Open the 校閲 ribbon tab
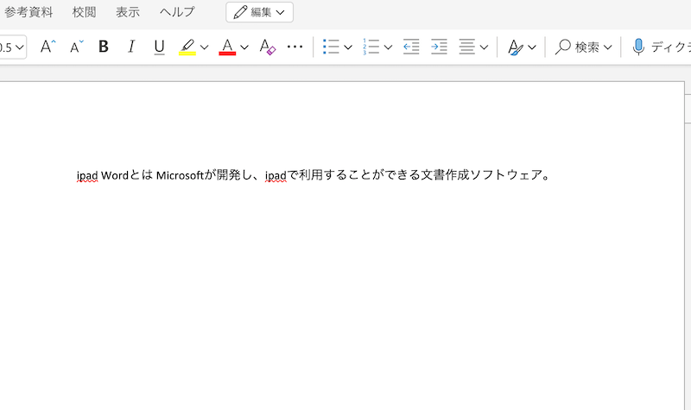Viewport: 691px width, 410px height. tap(84, 12)
